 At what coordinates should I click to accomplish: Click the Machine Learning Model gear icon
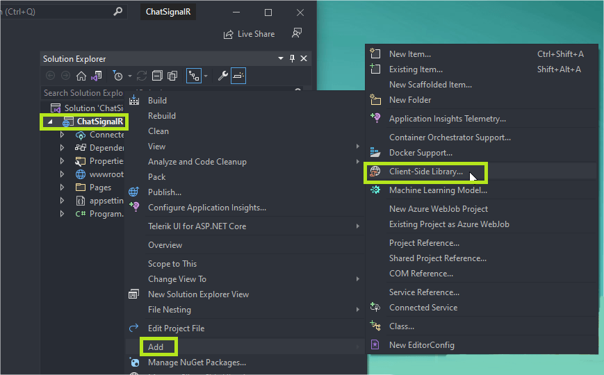[x=375, y=190]
